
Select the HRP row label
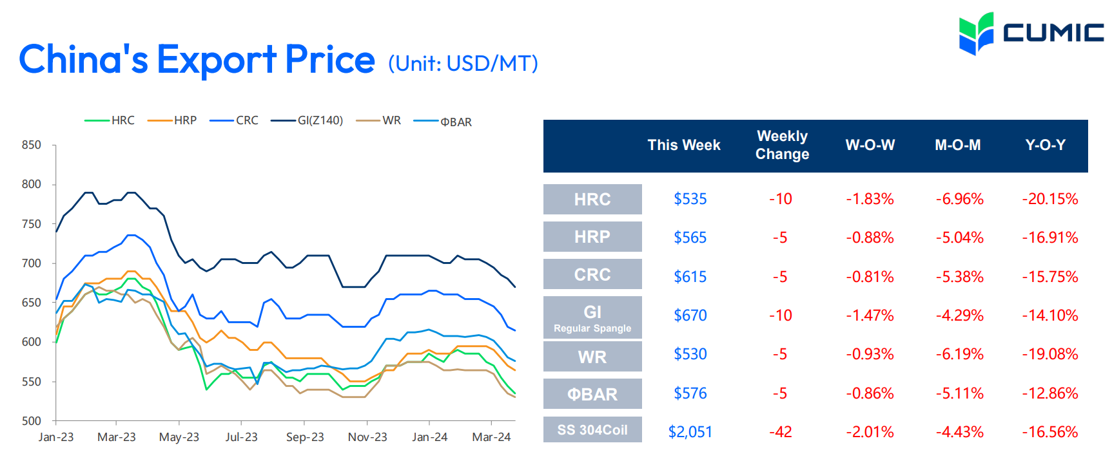592,237
